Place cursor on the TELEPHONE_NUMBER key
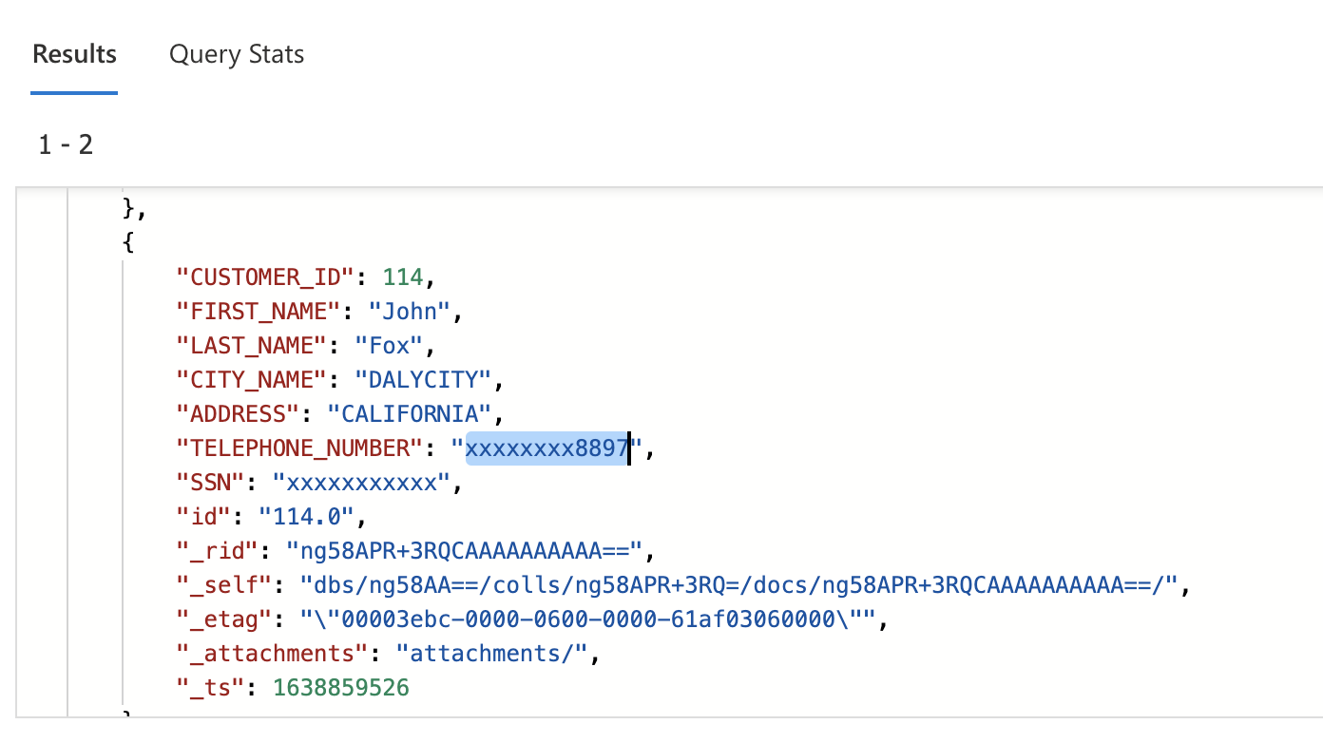The width and height of the screenshot is (1323, 743). click(300, 448)
